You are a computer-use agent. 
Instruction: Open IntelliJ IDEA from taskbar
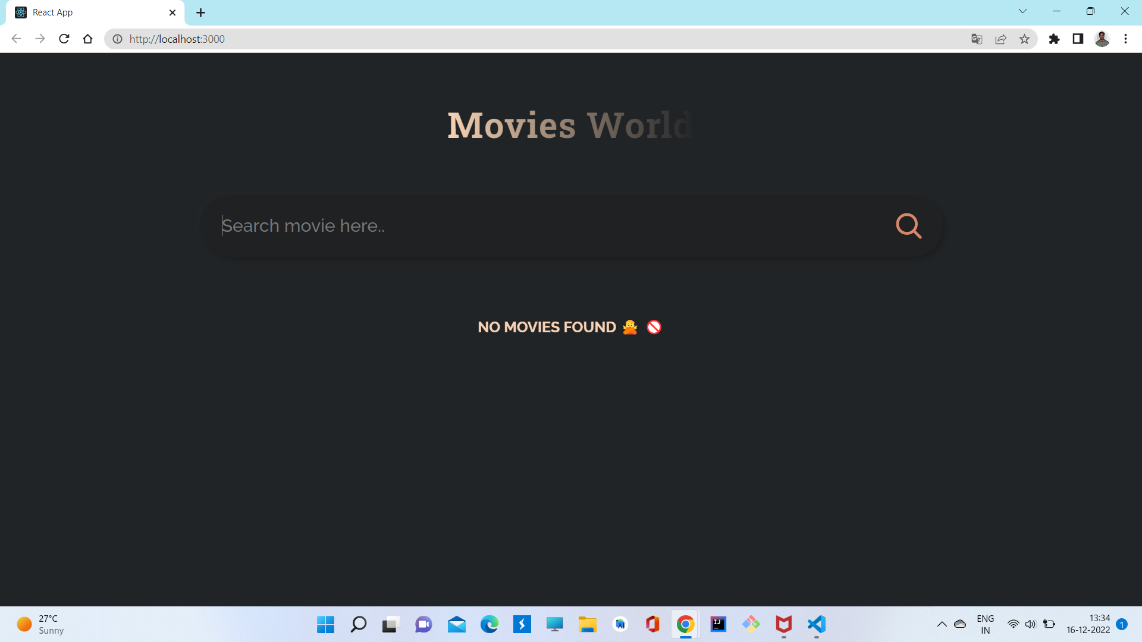click(718, 624)
